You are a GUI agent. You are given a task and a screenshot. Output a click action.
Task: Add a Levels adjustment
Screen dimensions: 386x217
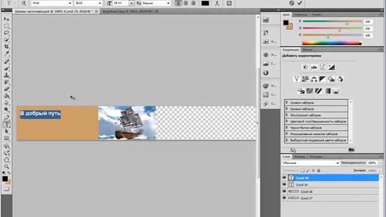[x=314, y=67]
